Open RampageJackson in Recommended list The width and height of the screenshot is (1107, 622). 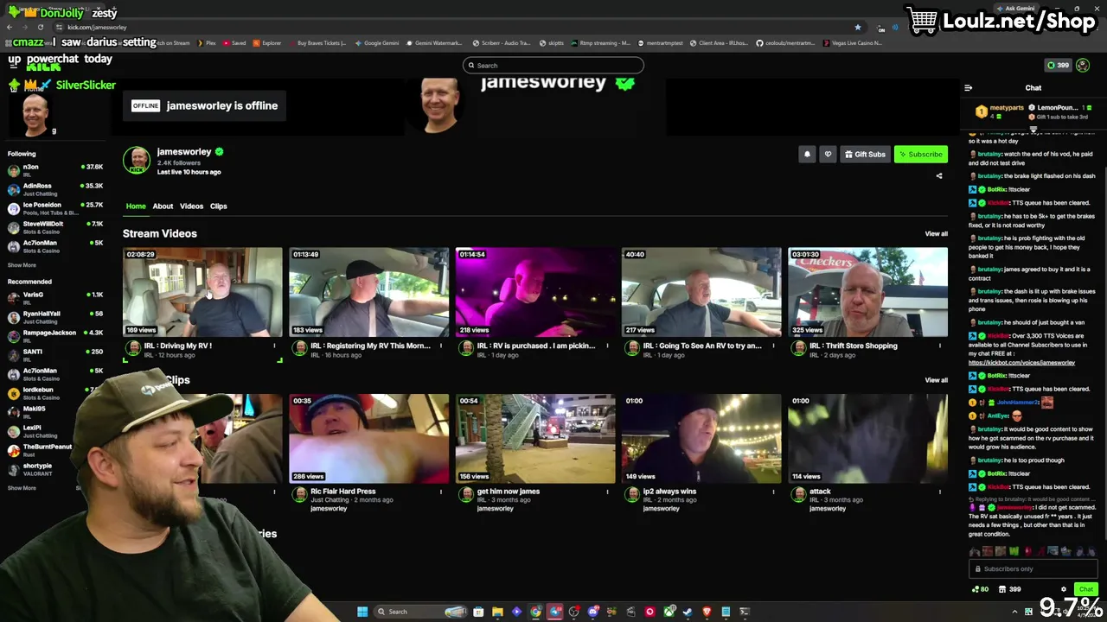coord(55,336)
